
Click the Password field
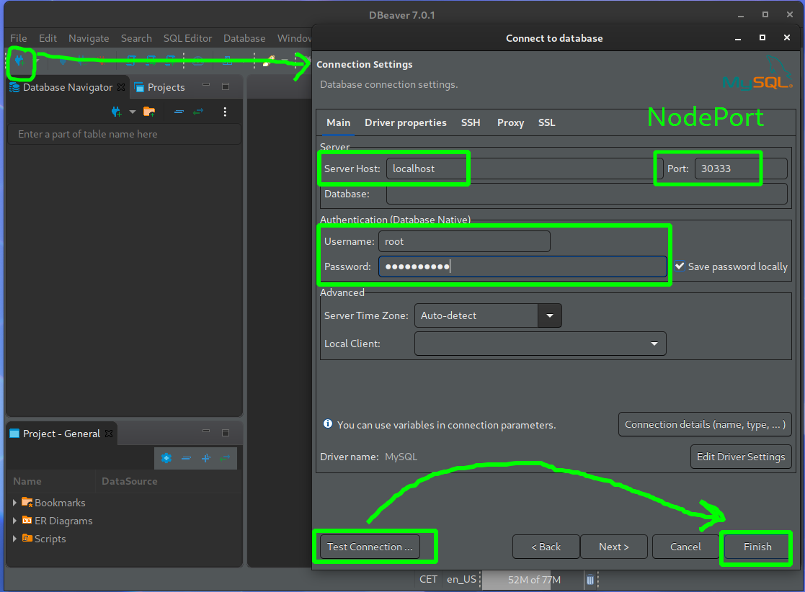coord(522,266)
